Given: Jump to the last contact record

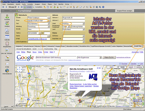Looking at the screenshot, I should 22,7.
